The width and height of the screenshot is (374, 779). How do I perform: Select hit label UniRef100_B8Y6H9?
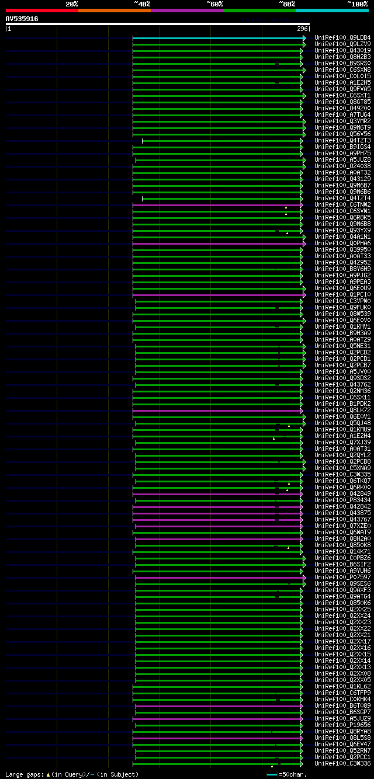point(342,269)
